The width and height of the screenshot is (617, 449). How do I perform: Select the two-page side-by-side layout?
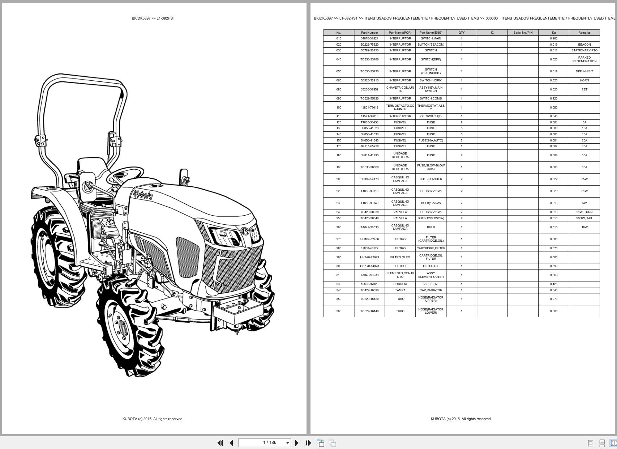pos(613,443)
